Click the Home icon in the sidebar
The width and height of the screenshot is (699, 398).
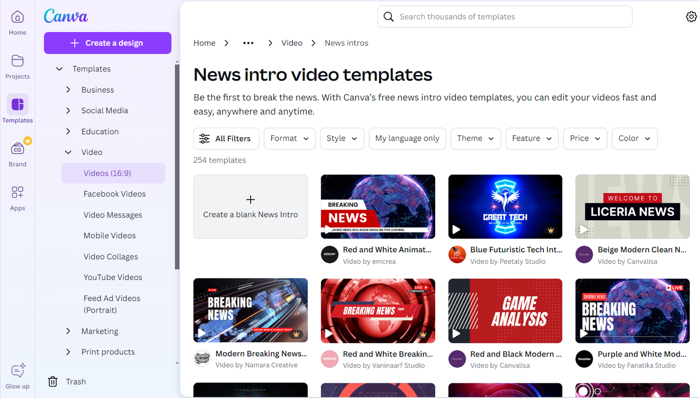pos(17,18)
